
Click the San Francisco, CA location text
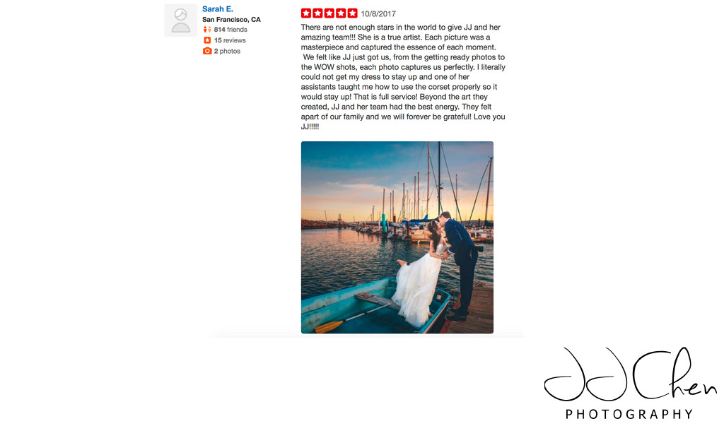[x=231, y=19]
